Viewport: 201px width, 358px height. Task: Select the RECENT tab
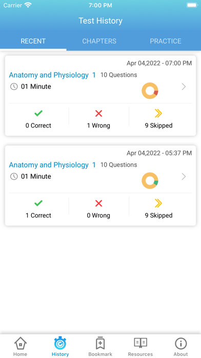33,41
